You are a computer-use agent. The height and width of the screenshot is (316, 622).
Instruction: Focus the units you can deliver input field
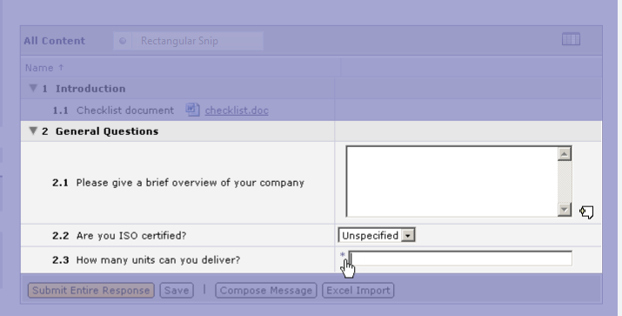[x=460, y=259]
